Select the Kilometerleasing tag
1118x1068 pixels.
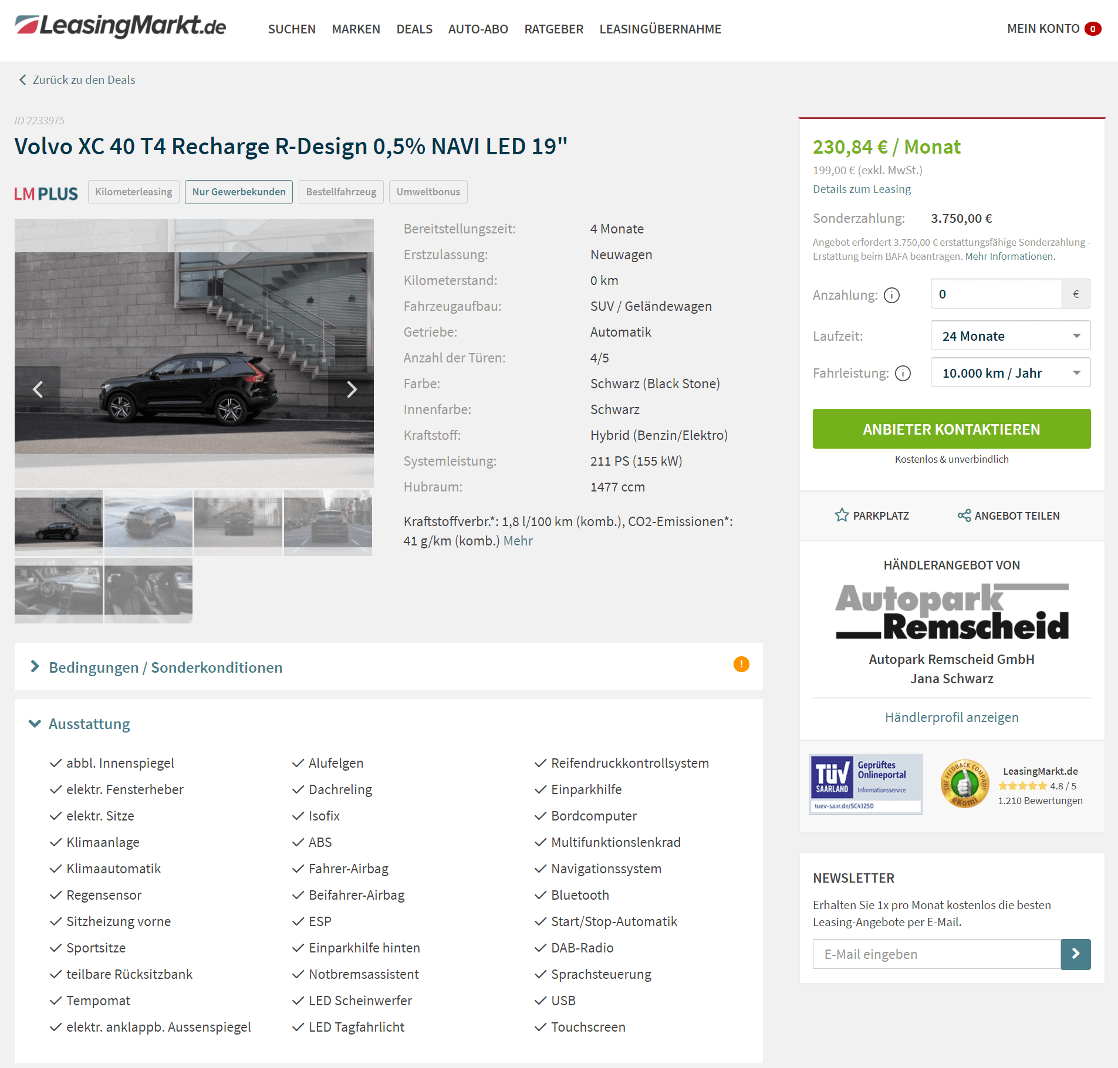(134, 192)
